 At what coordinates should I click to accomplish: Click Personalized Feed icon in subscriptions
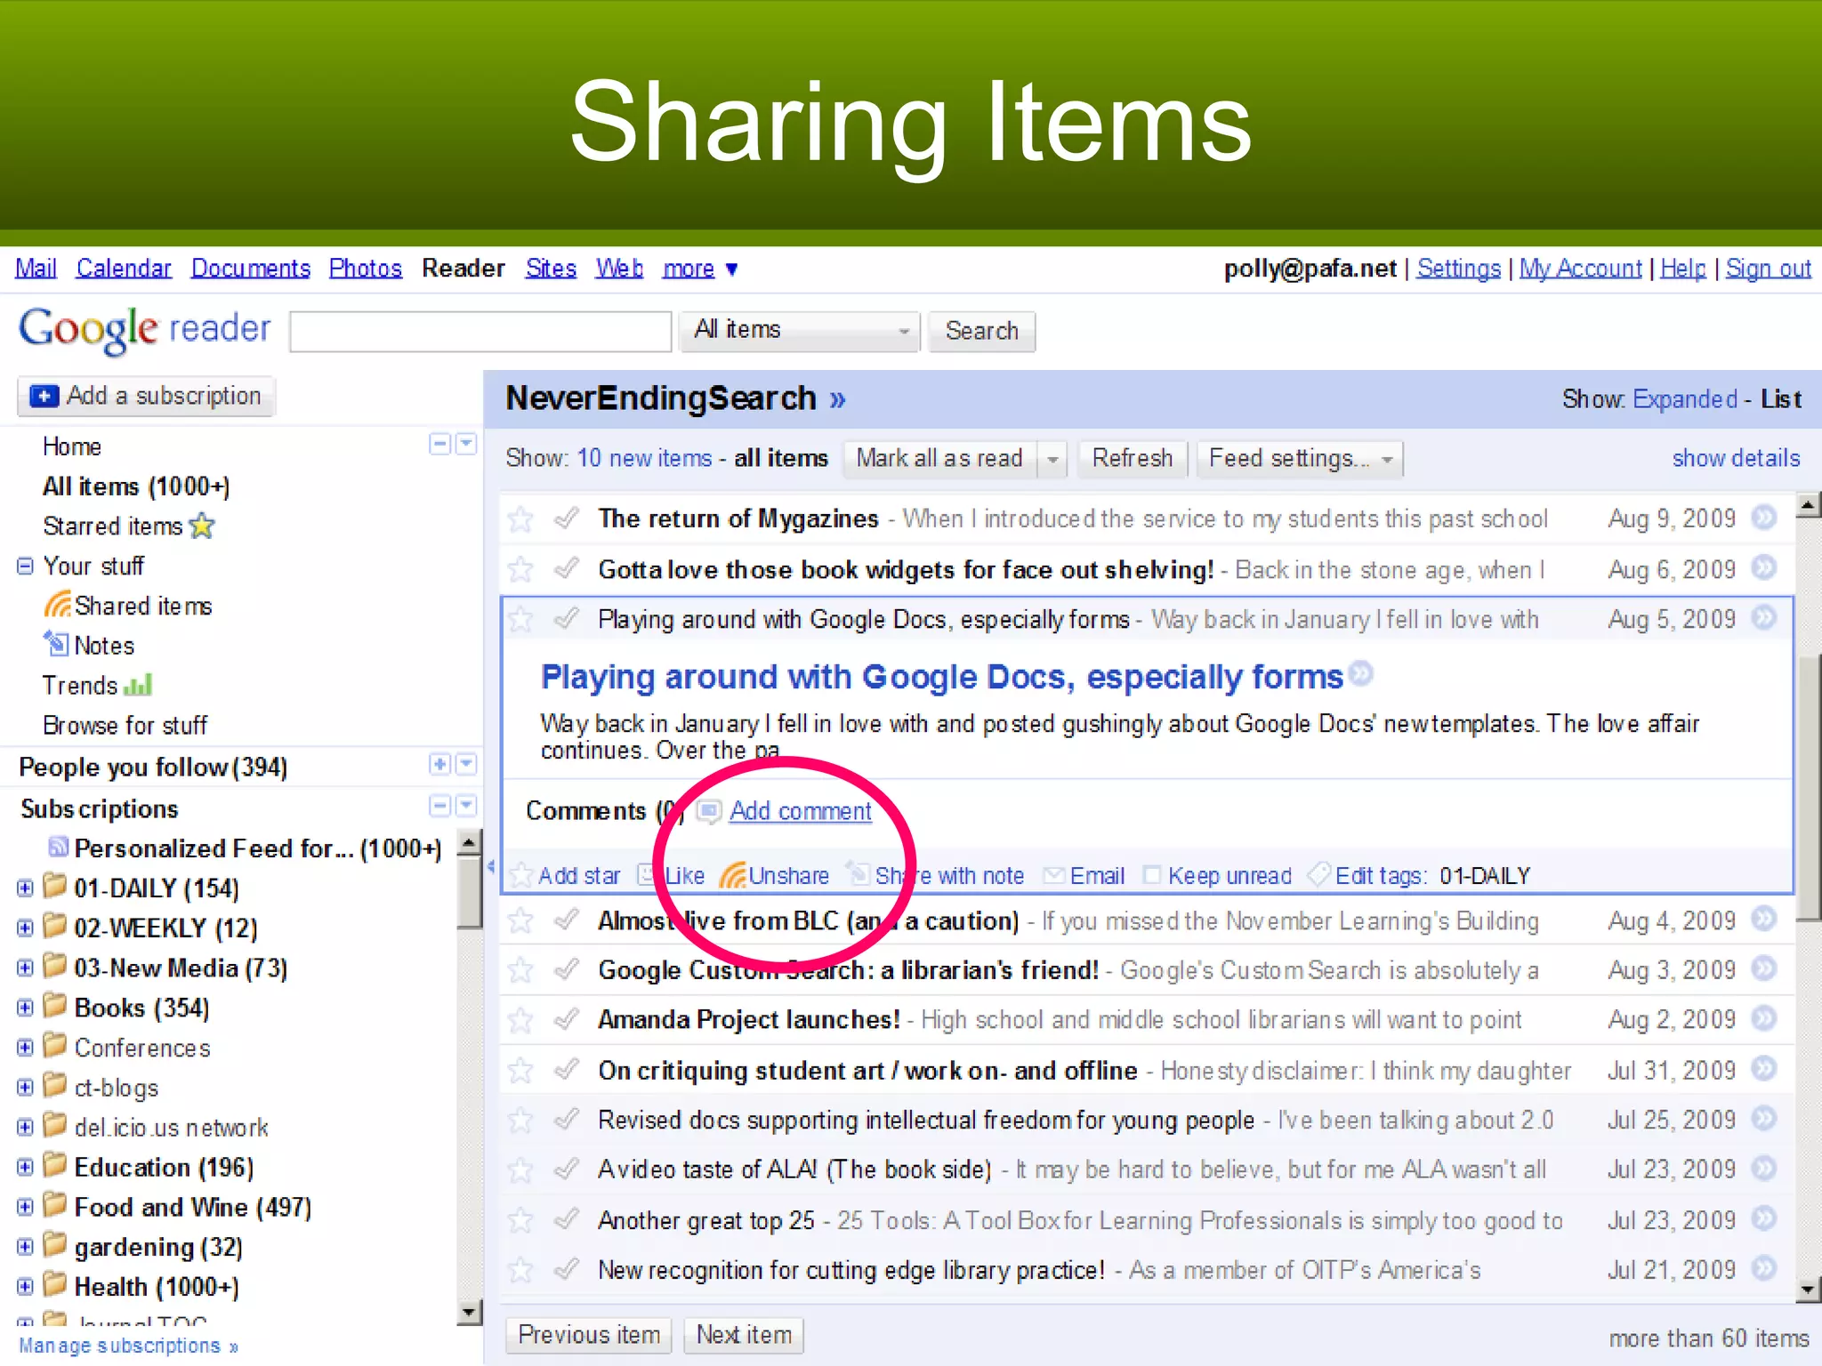[x=59, y=846]
